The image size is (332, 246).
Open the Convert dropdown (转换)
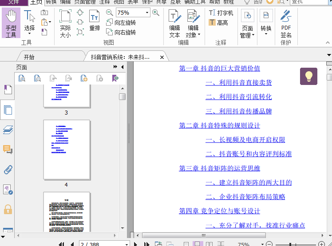[266, 22]
